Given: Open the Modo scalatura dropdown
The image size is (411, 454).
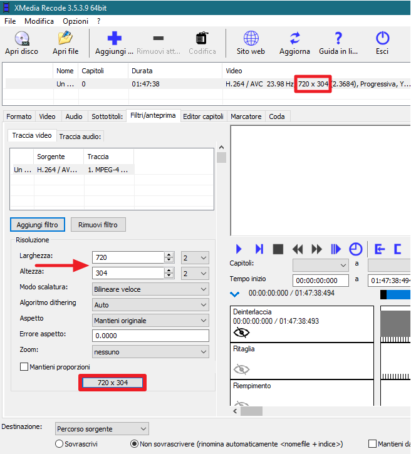Looking at the screenshot, I should point(150,289).
